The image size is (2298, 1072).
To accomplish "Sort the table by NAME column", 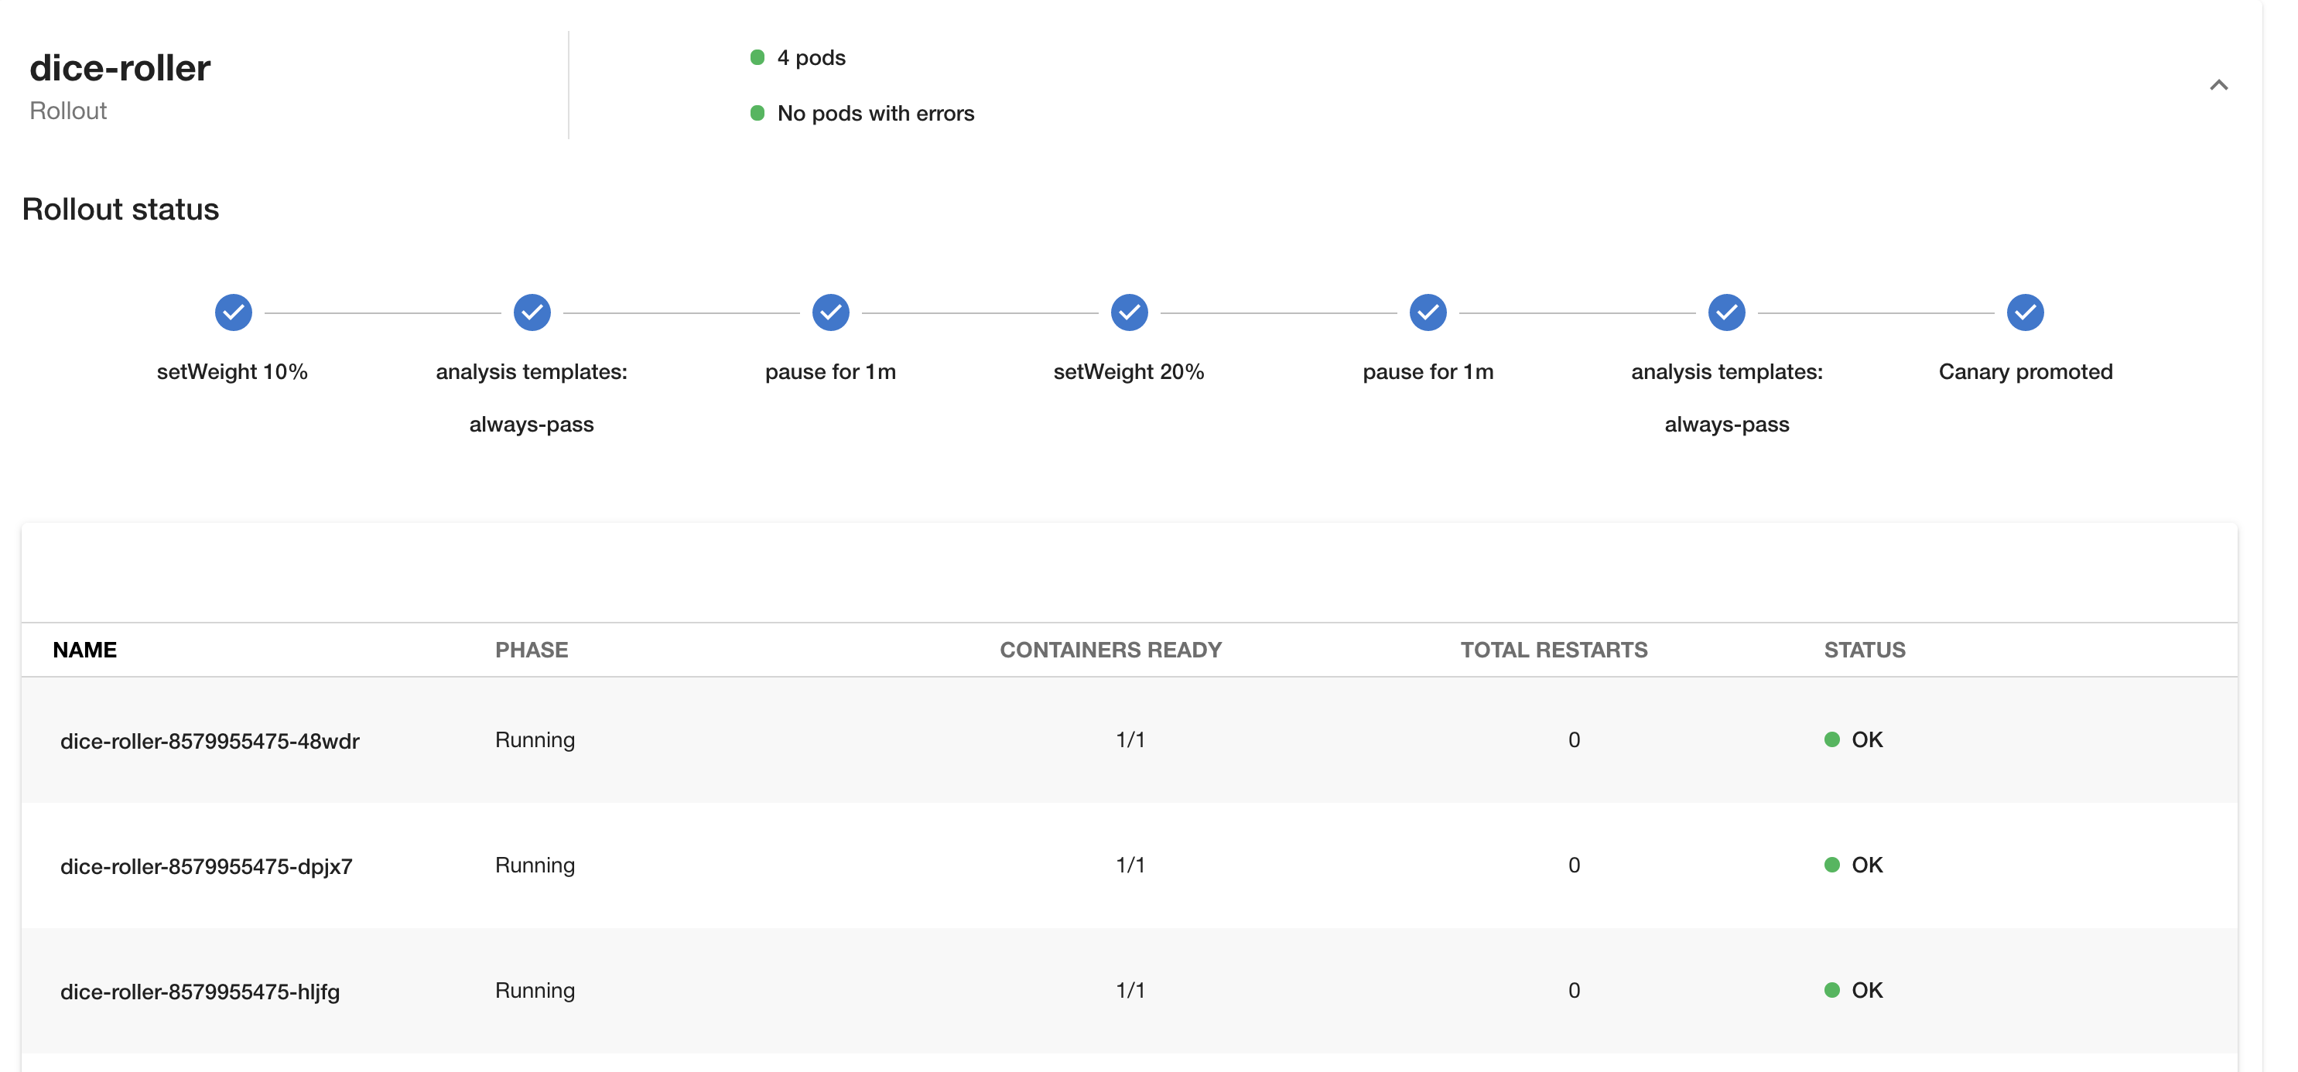I will click(85, 649).
